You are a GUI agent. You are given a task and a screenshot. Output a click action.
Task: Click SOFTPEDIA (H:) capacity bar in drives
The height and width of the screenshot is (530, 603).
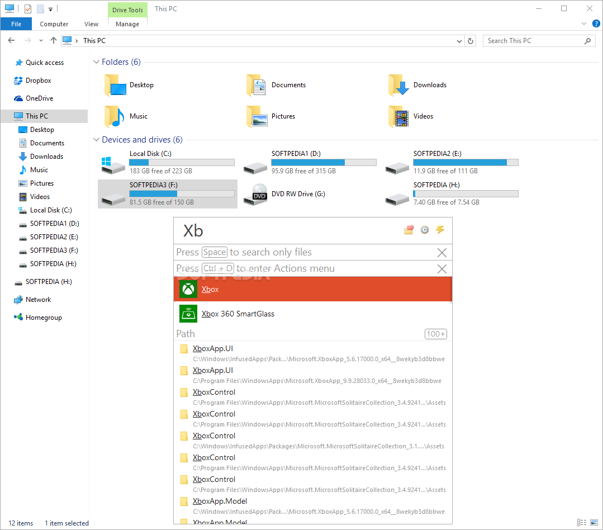(x=466, y=194)
